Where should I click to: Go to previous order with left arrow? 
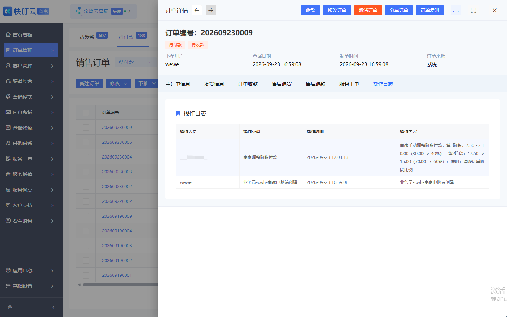(197, 10)
